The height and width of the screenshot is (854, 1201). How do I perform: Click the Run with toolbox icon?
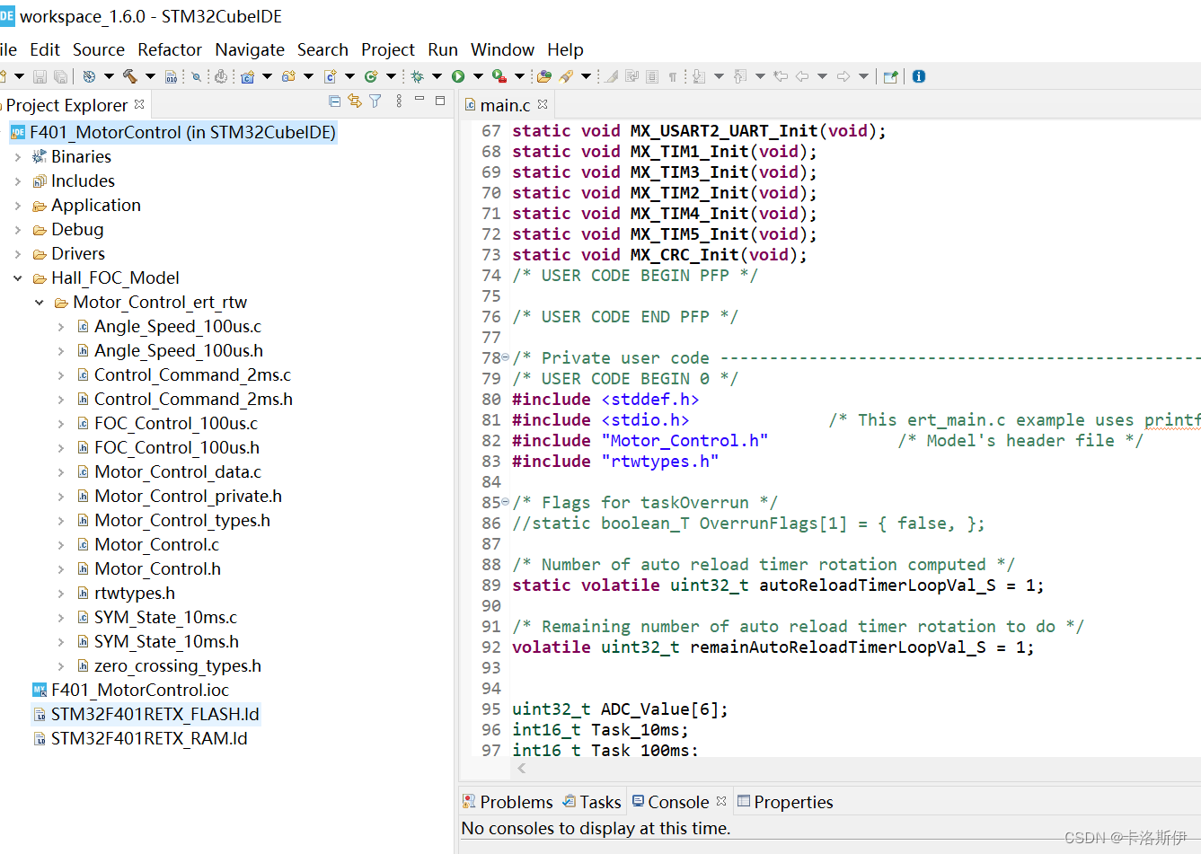pos(499,76)
